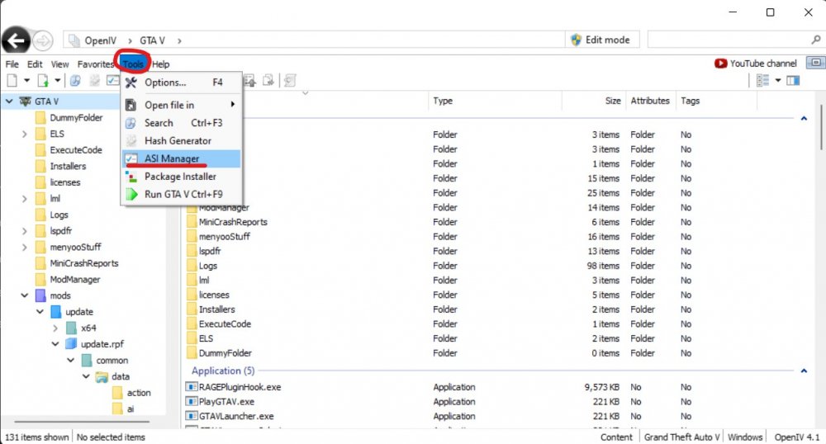Expand the lml tree folder
The height and width of the screenshot is (444, 826).
tap(24, 199)
